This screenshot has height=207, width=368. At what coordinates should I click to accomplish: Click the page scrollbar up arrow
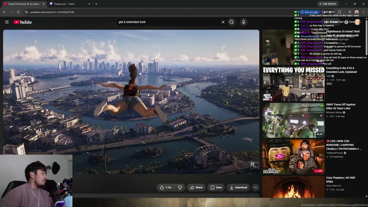pyautogui.click(x=367, y=19)
